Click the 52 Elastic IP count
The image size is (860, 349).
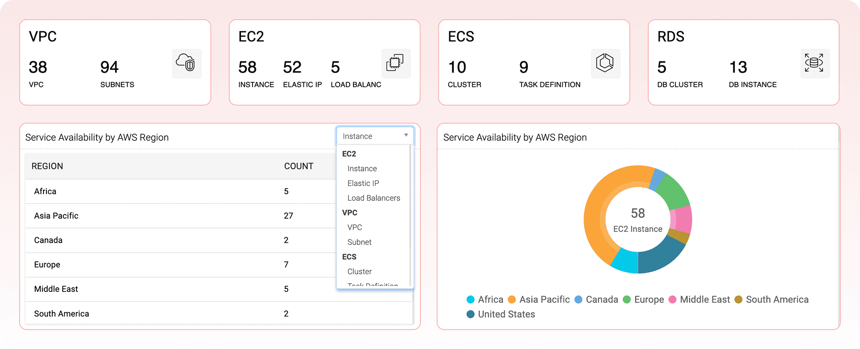[x=292, y=67]
